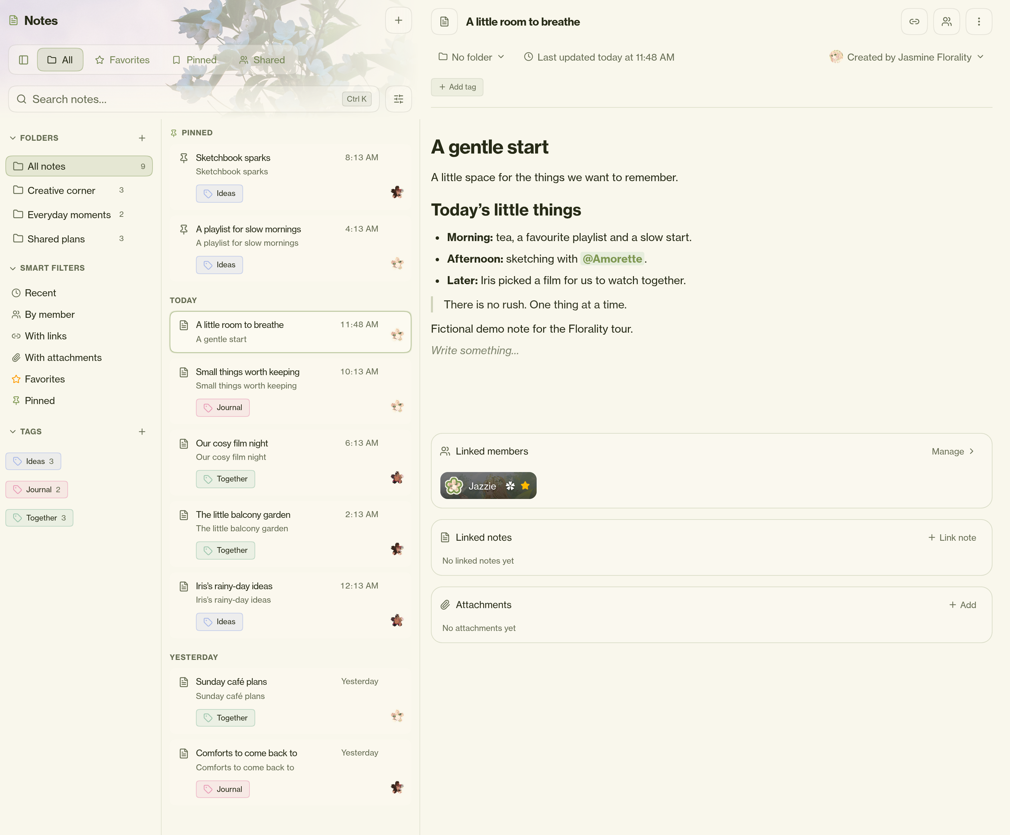Image resolution: width=1010 pixels, height=835 pixels.
Task: Filter by the Ideas tag in sidebar
Action: click(33, 461)
